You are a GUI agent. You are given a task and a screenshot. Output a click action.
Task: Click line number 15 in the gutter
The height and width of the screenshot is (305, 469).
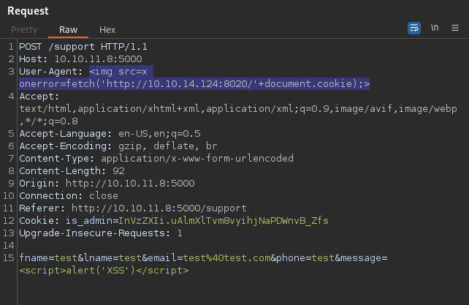click(x=9, y=258)
